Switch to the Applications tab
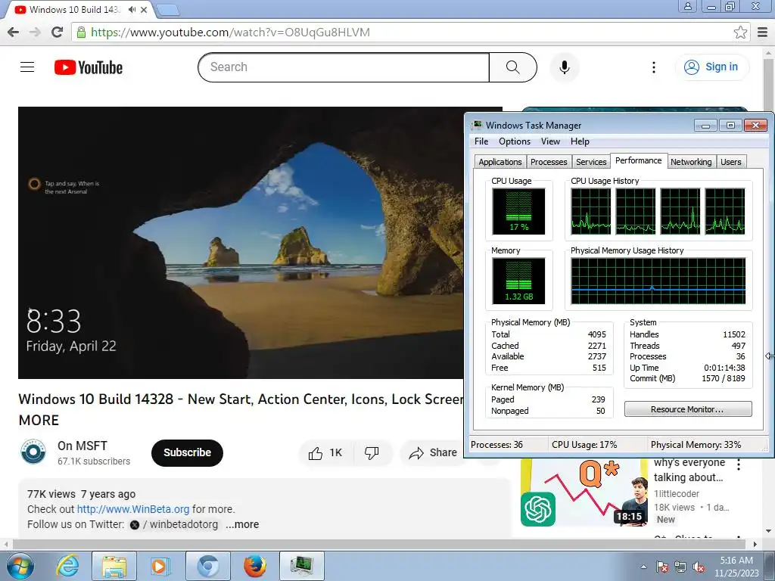This screenshot has height=581, width=775. 500,162
